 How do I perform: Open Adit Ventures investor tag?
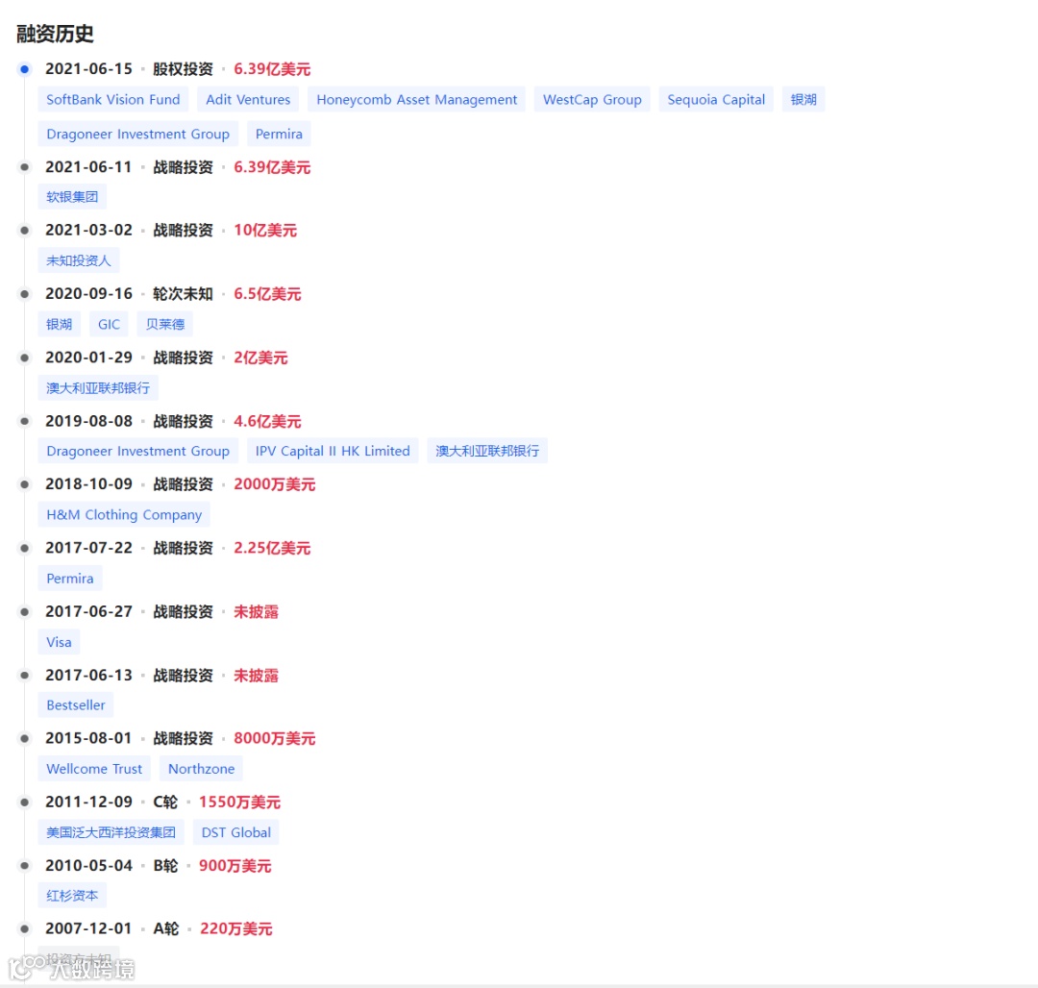(x=248, y=99)
